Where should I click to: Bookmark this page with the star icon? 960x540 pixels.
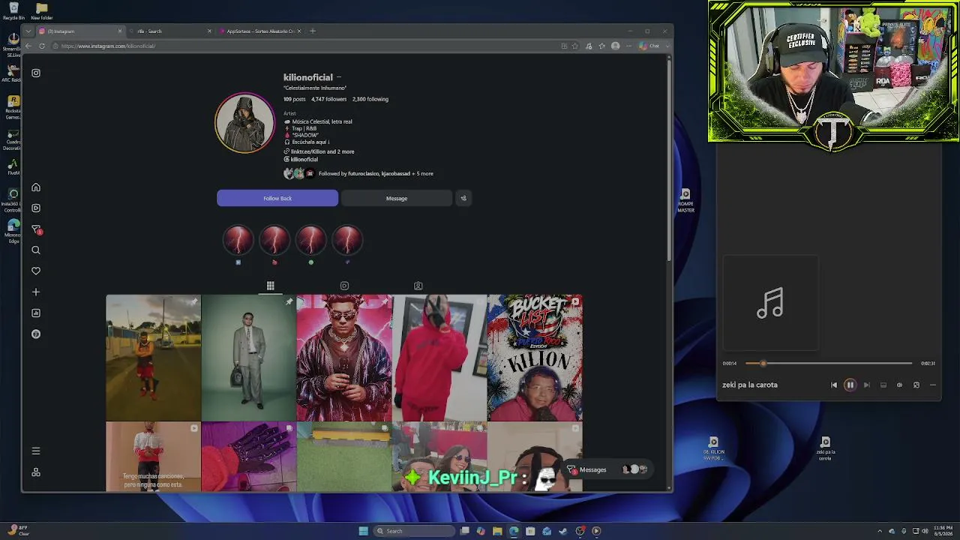[x=575, y=46]
